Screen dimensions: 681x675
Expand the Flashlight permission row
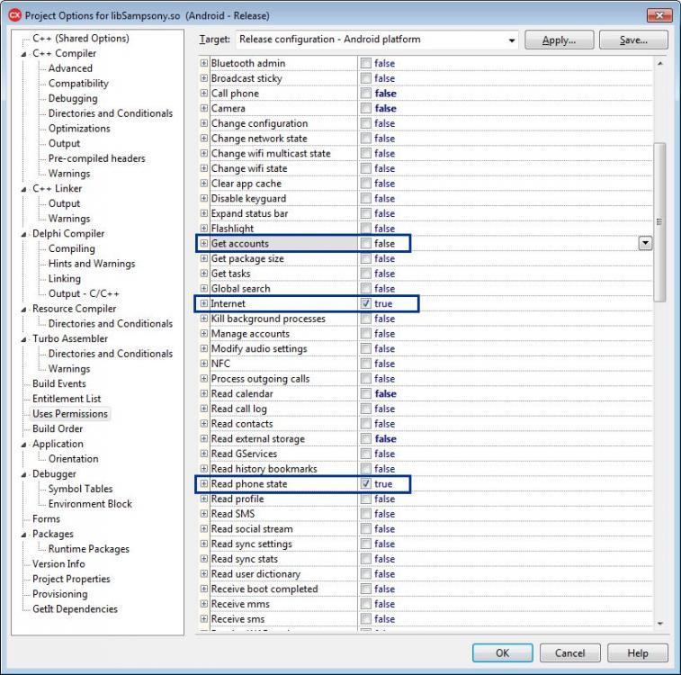tap(203, 228)
